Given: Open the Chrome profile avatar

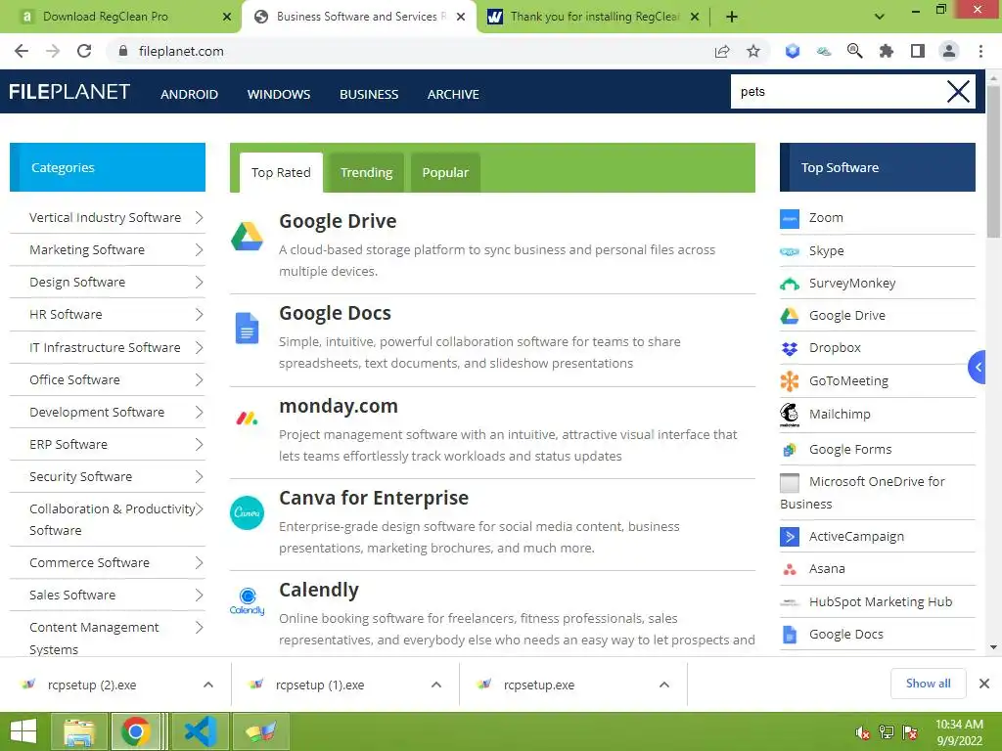Looking at the screenshot, I should pos(949,51).
